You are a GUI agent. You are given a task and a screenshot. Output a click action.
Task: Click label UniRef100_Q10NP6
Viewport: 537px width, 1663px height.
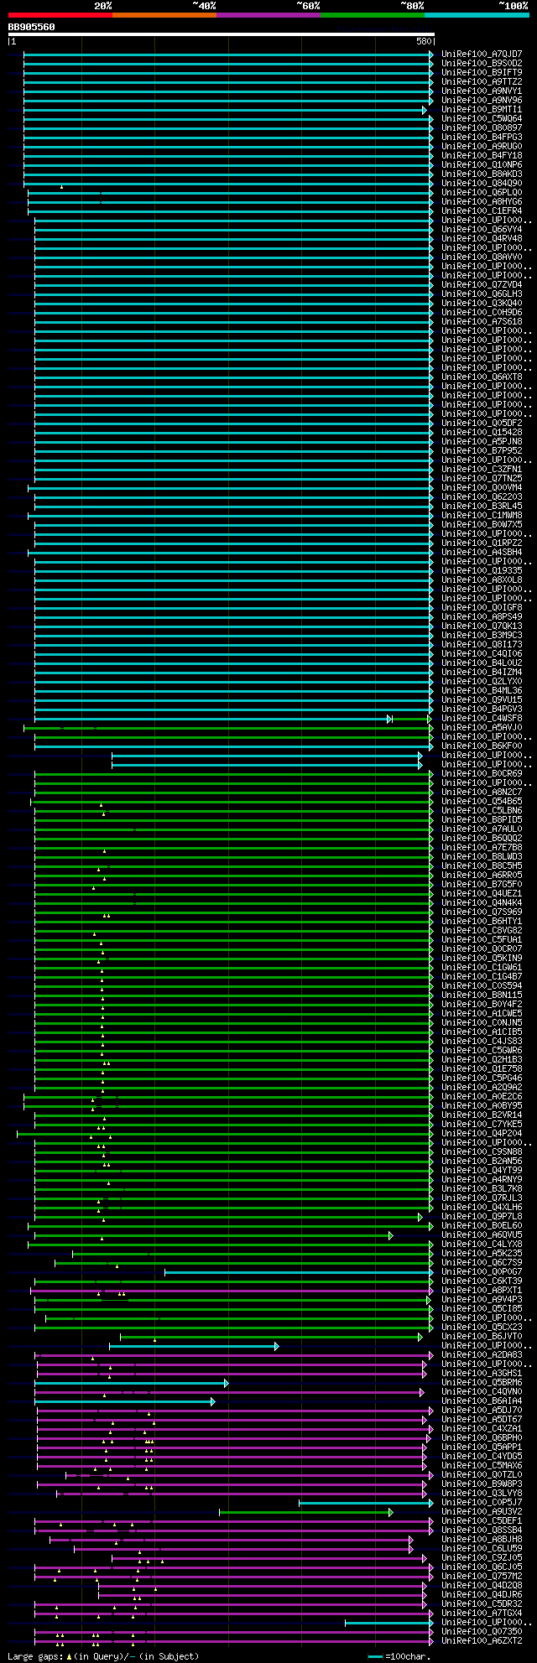[482, 165]
